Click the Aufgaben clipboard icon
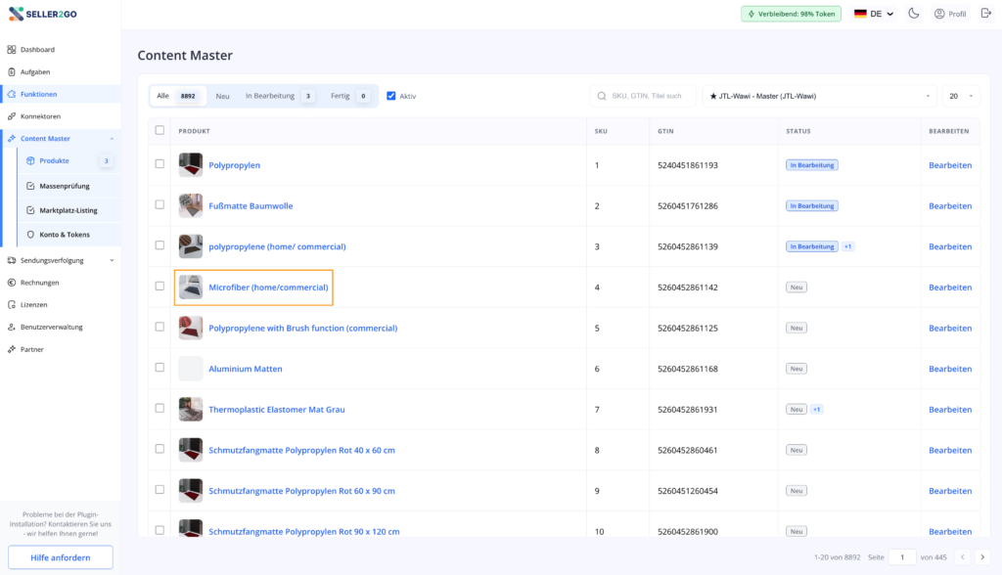This screenshot has height=575, width=1002. click(12, 71)
